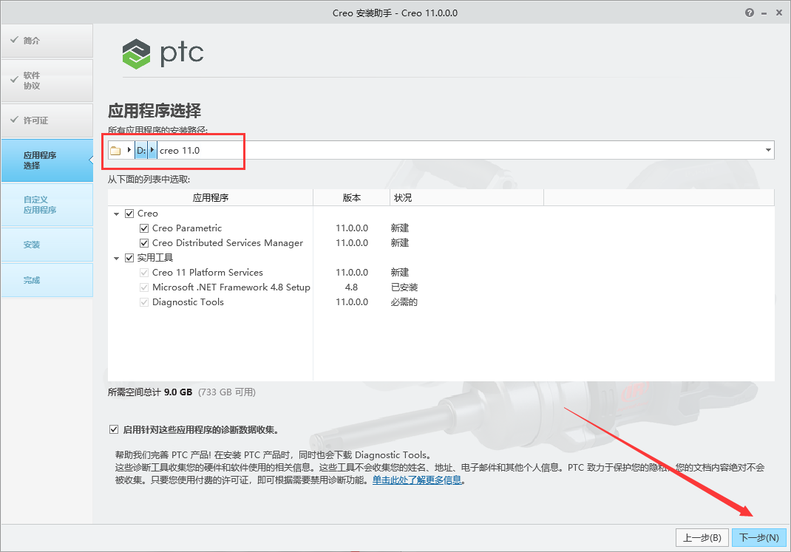Select the 安装 step in the sidebar
The height and width of the screenshot is (552, 791).
click(x=47, y=244)
